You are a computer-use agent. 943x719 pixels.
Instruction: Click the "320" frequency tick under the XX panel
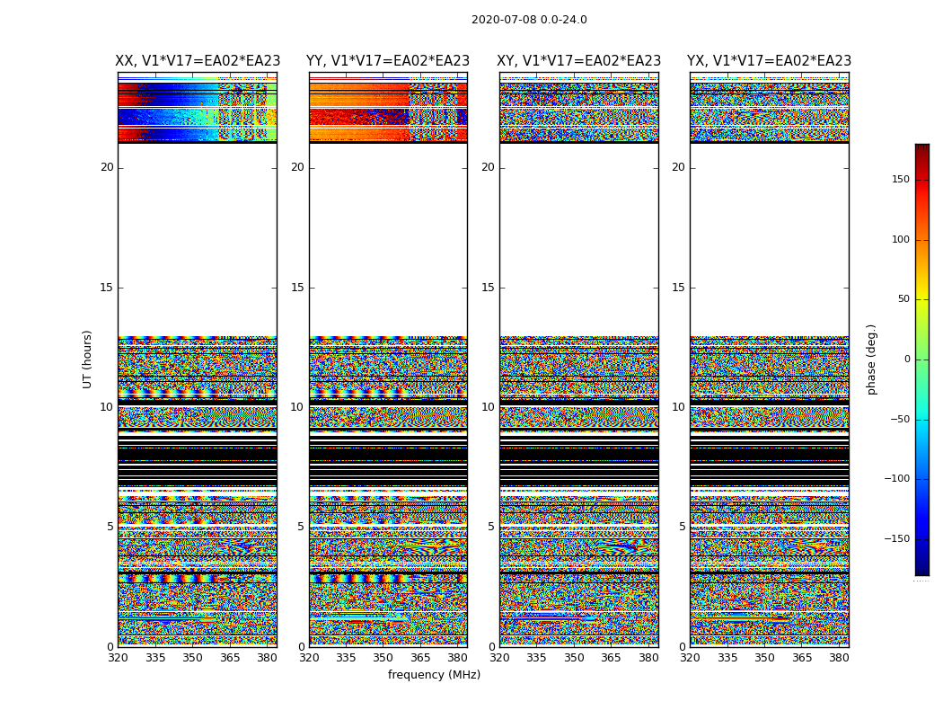[x=118, y=658]
